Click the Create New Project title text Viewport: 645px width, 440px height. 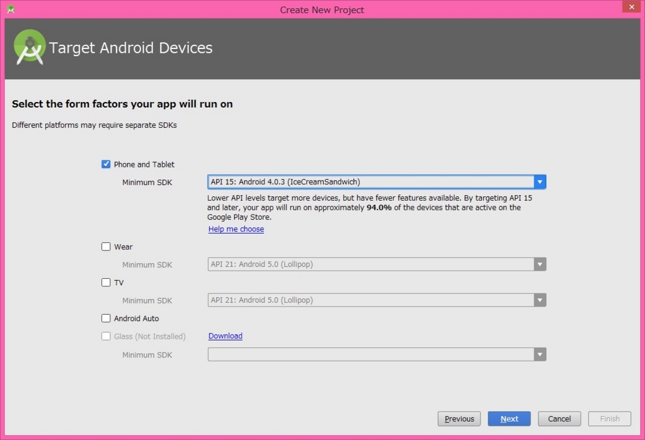coord(322,10)
